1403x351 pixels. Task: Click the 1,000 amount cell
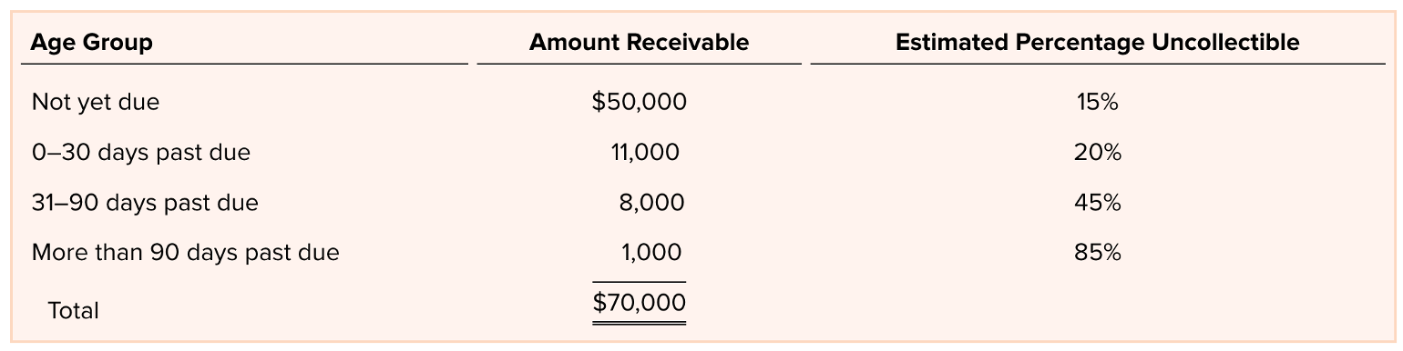651,253
